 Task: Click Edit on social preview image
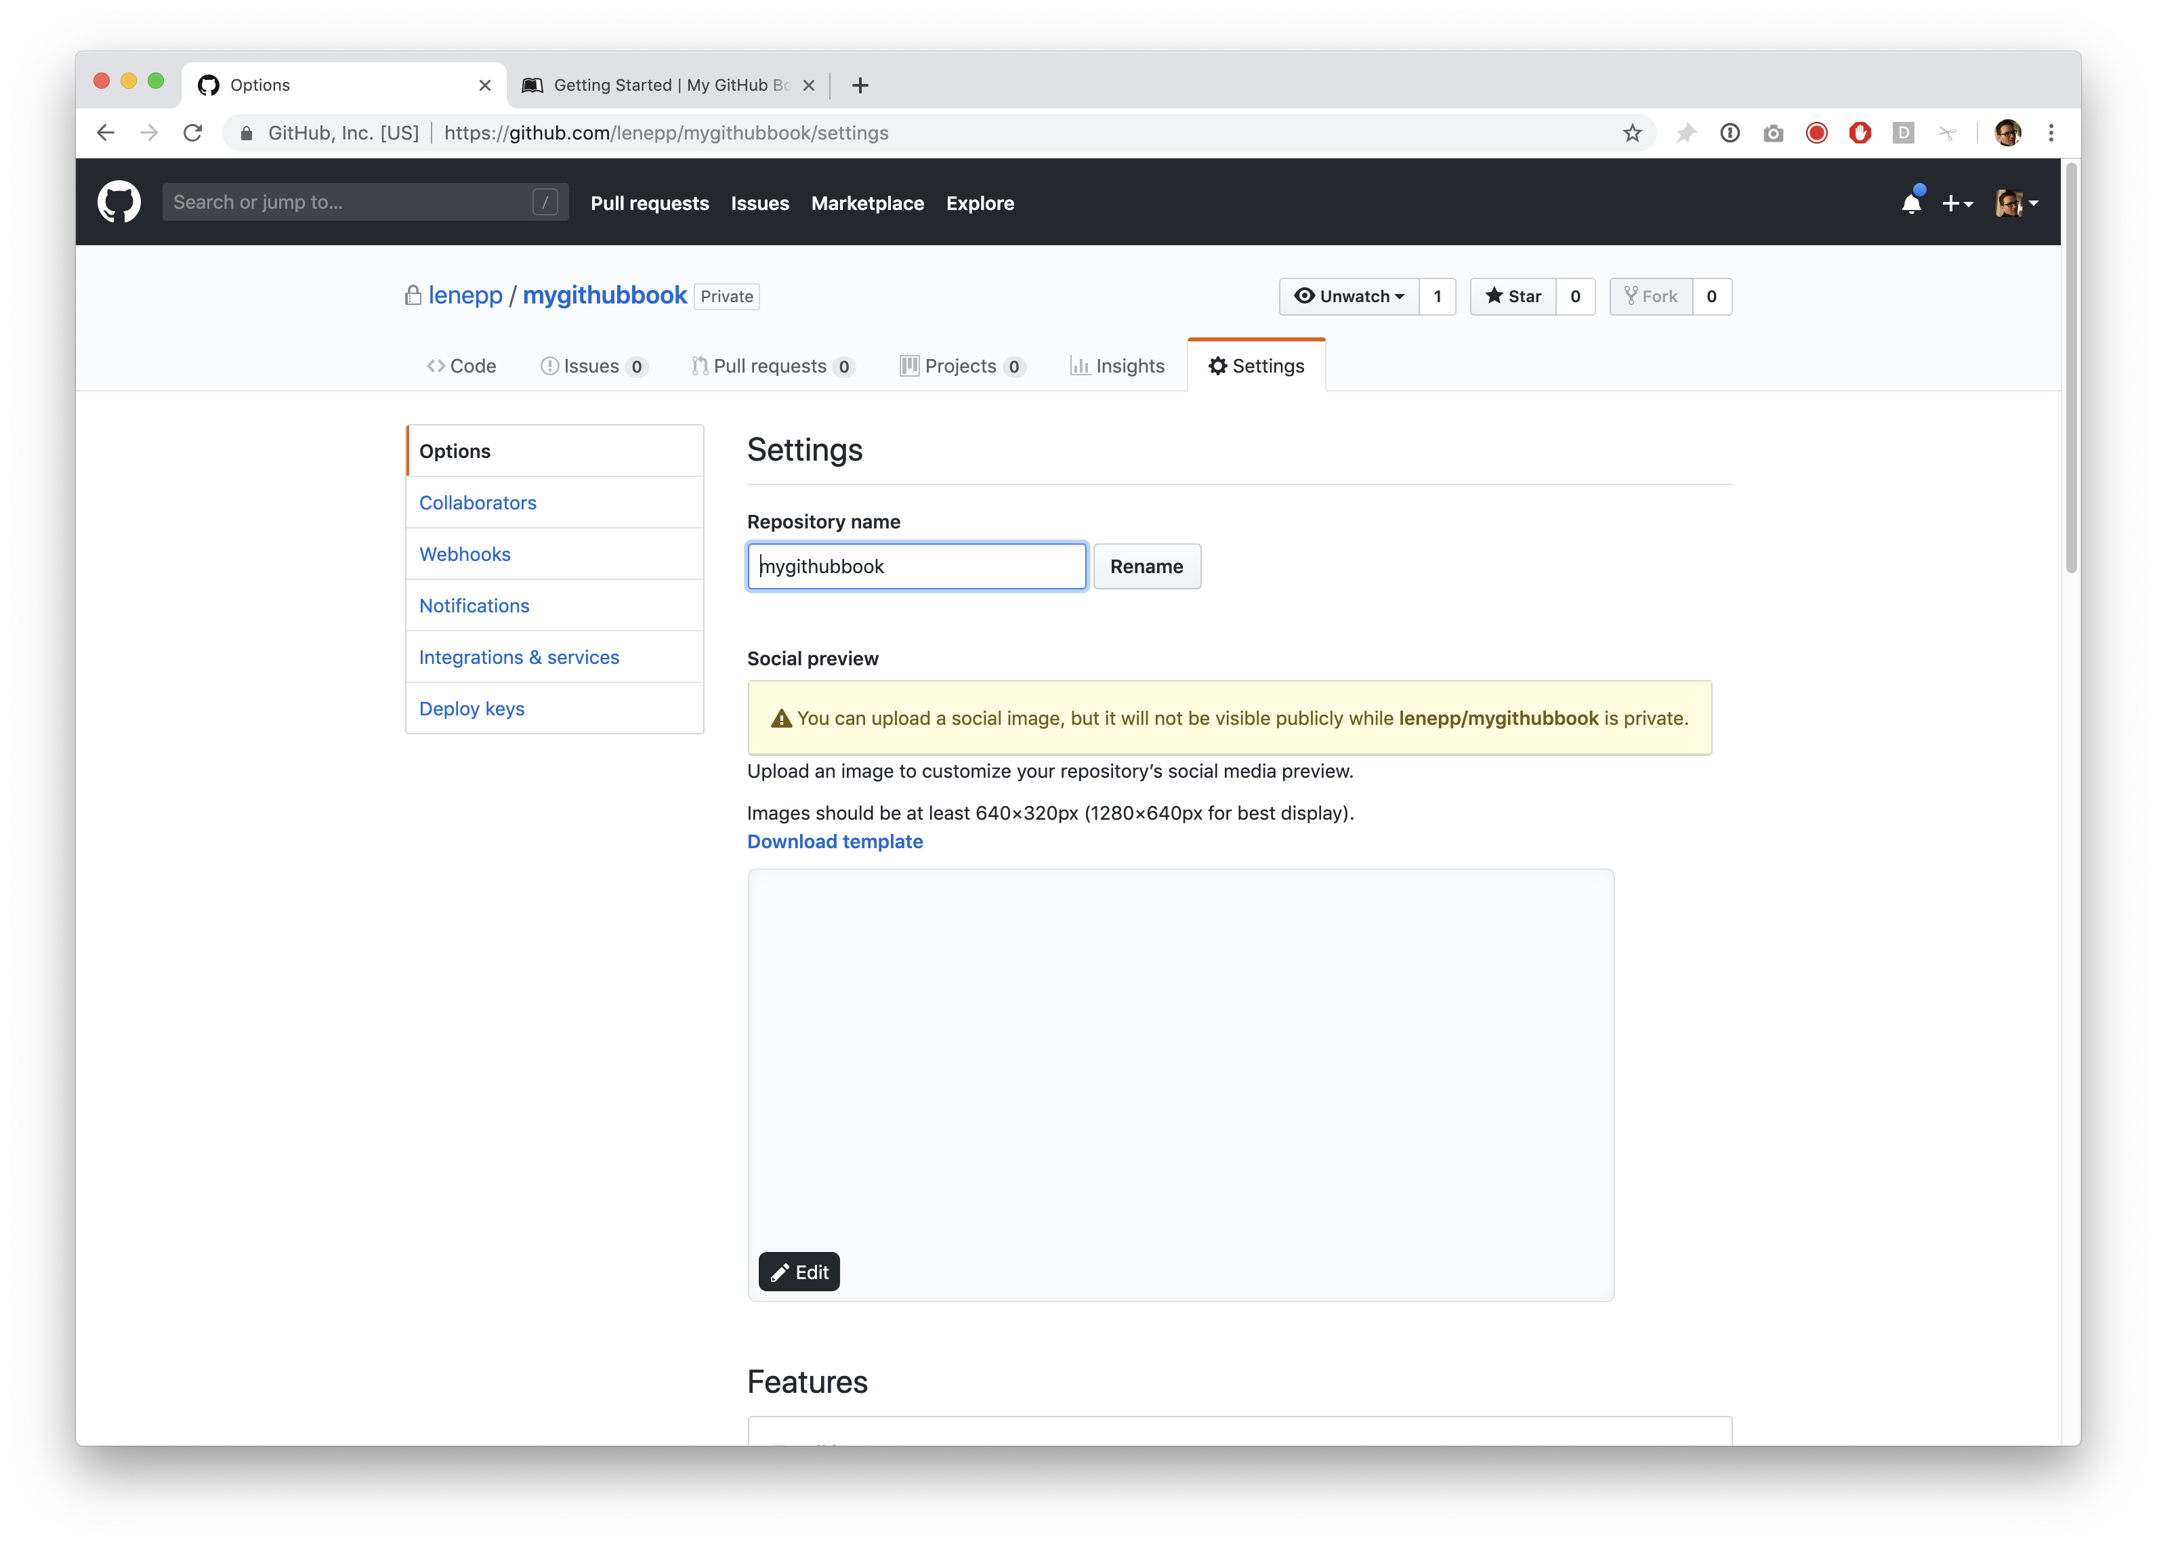[x=799, y=1272]
